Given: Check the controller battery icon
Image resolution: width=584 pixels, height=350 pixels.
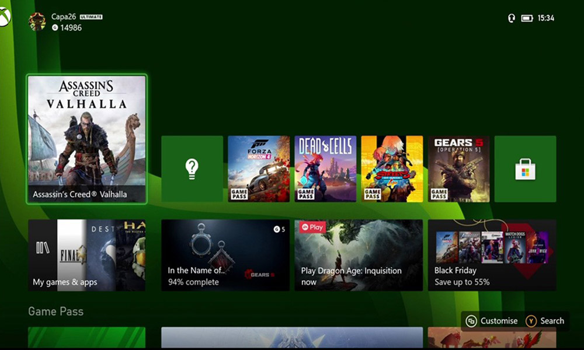Looking at the screenshot, I should coord(527,18).
